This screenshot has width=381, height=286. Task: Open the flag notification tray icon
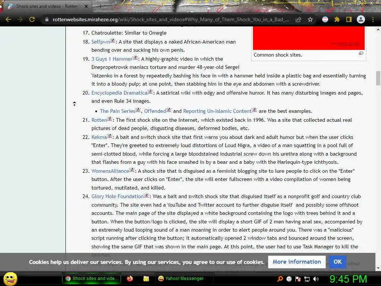point(298,279)
